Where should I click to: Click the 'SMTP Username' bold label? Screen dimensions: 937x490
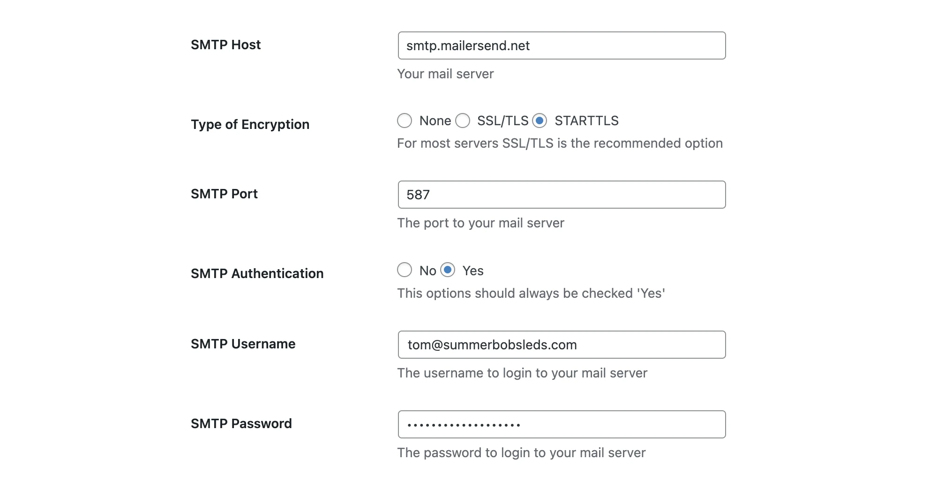pyautogui.click(x=243, y=344)
